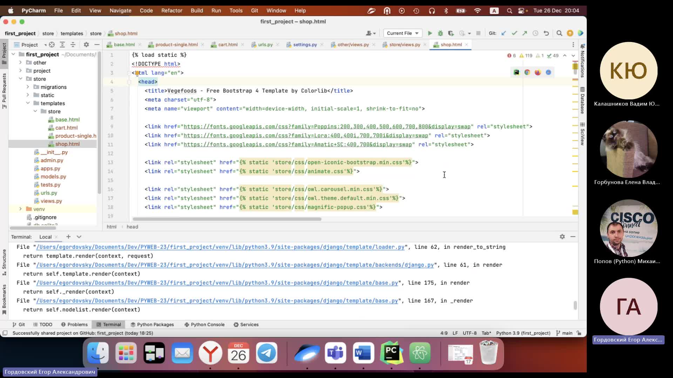This screenshot has width=673, height=378.
Task: Open terminal settings gear icon
Action: (562, 237)
